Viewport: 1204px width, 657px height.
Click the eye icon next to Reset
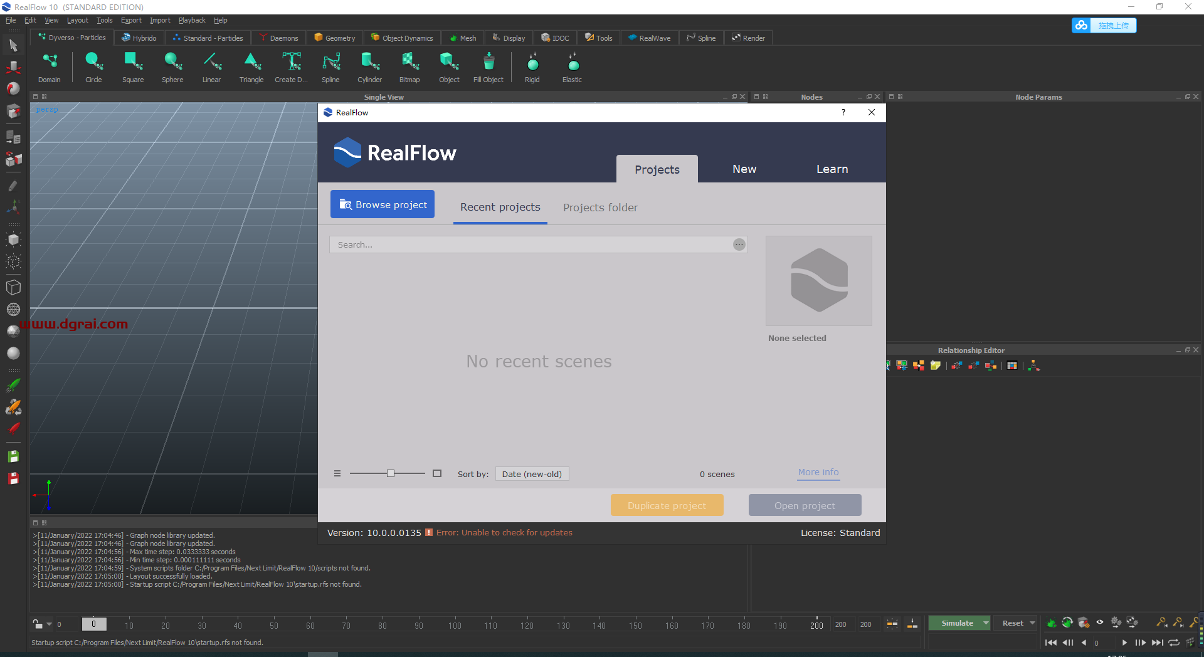tap(1100, 623)
